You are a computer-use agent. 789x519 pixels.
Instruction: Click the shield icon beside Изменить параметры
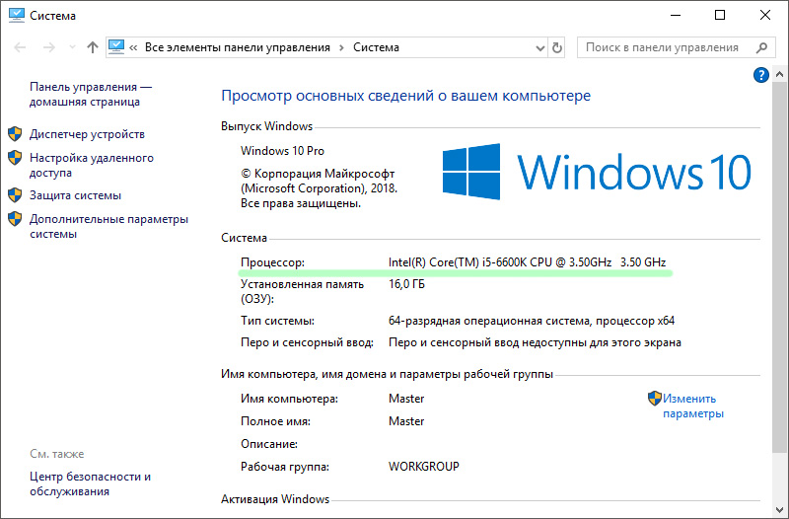coord(654,398)
